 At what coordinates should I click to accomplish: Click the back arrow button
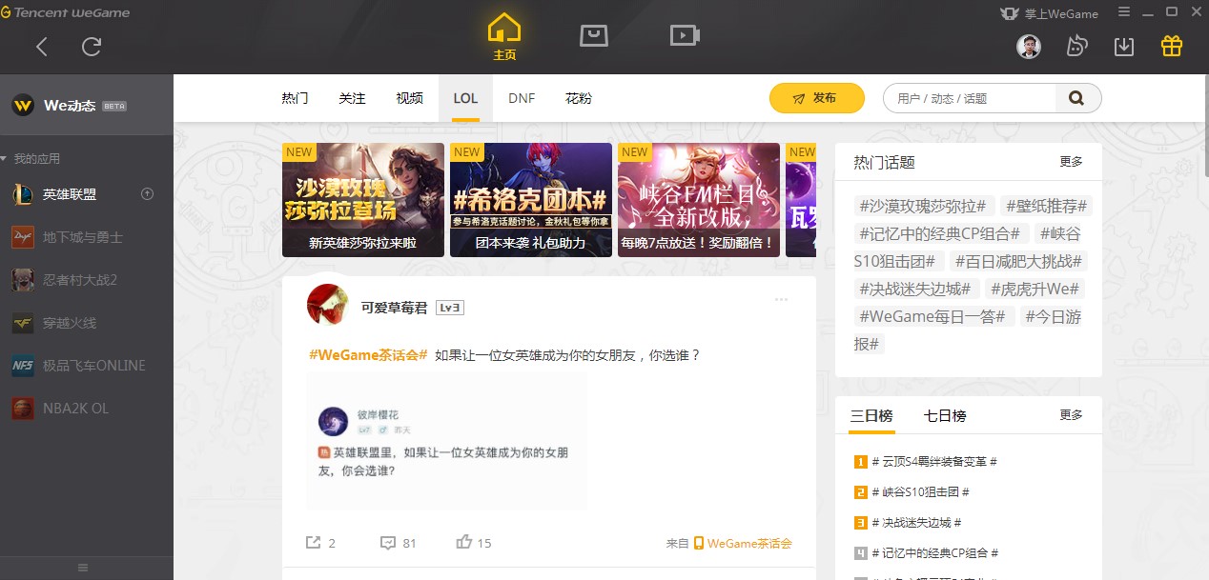click(41, 47)
